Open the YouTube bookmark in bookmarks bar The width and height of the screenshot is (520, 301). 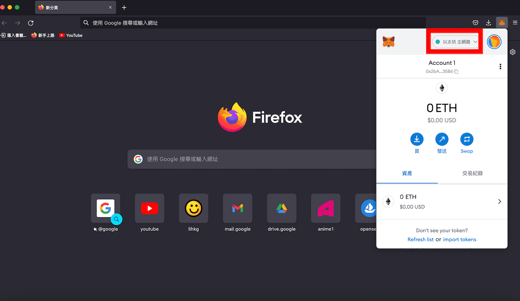tap(71, 35)
